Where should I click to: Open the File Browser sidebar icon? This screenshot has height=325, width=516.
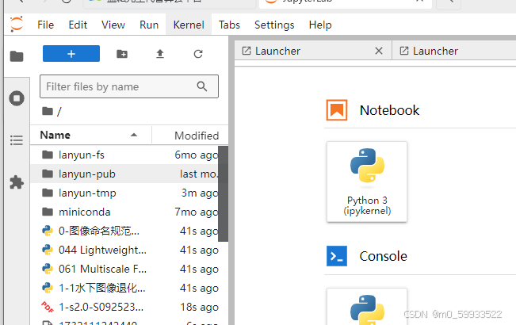17,56
